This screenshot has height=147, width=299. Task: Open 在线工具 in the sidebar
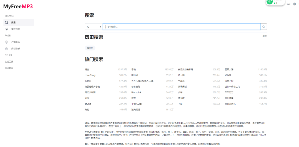click(x=9, y=62)
